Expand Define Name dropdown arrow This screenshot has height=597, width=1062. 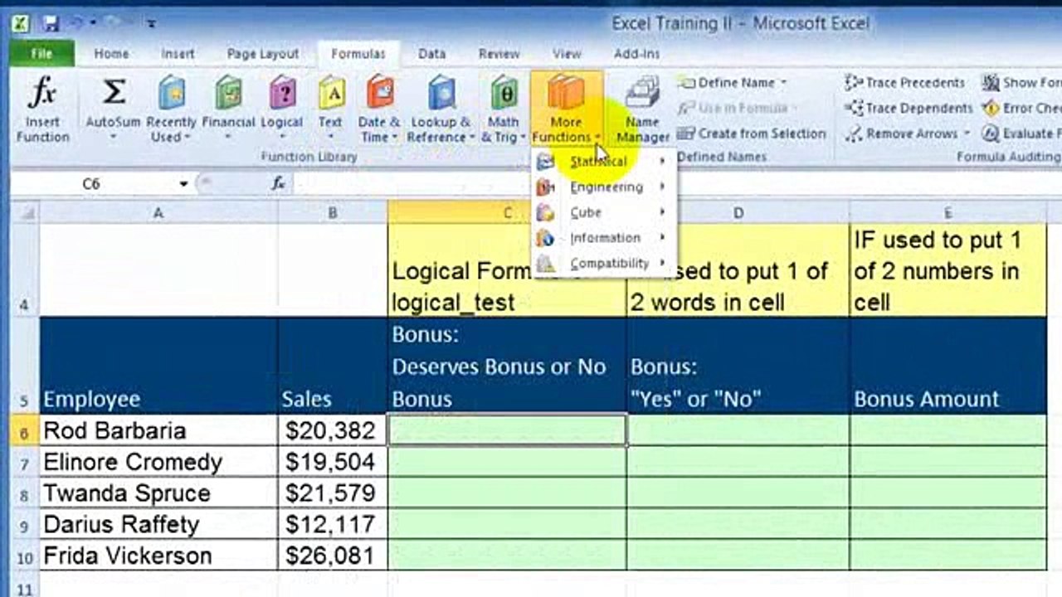783,83
